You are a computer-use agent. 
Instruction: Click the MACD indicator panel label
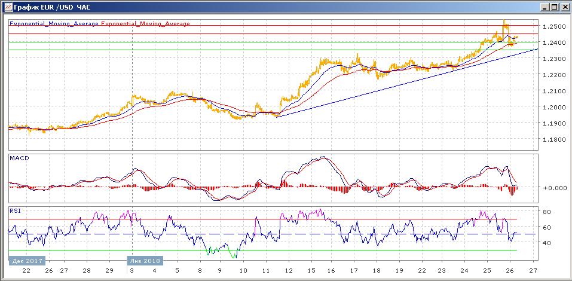[x=19, y=158]
